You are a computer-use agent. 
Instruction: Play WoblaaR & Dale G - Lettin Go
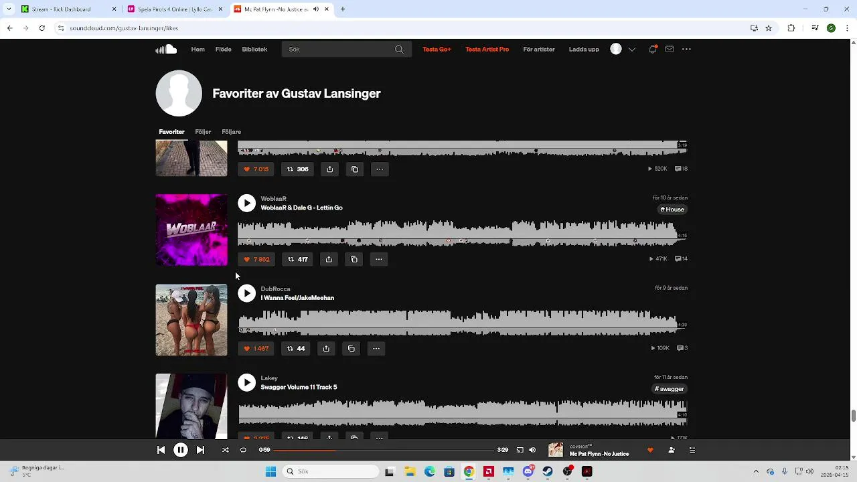tap(246, 203)
